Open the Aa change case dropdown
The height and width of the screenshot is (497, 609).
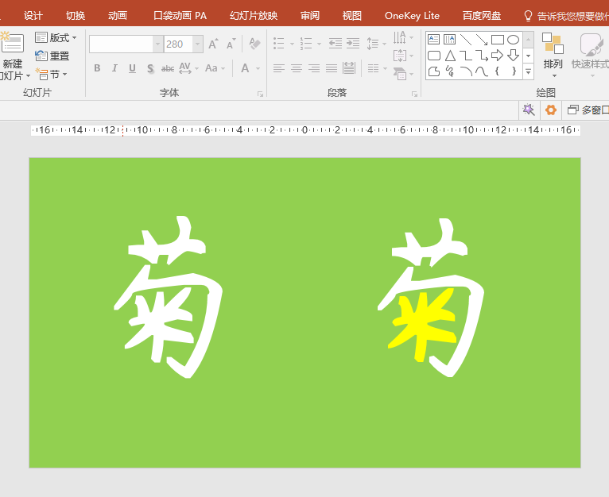pos(215,68)
